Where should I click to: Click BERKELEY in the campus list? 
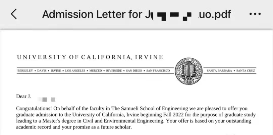point(25,71)
